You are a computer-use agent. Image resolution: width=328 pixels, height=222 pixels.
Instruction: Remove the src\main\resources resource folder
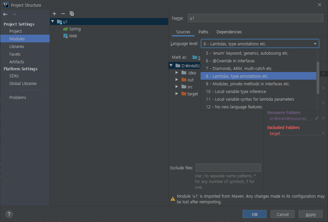coord(323,118)
